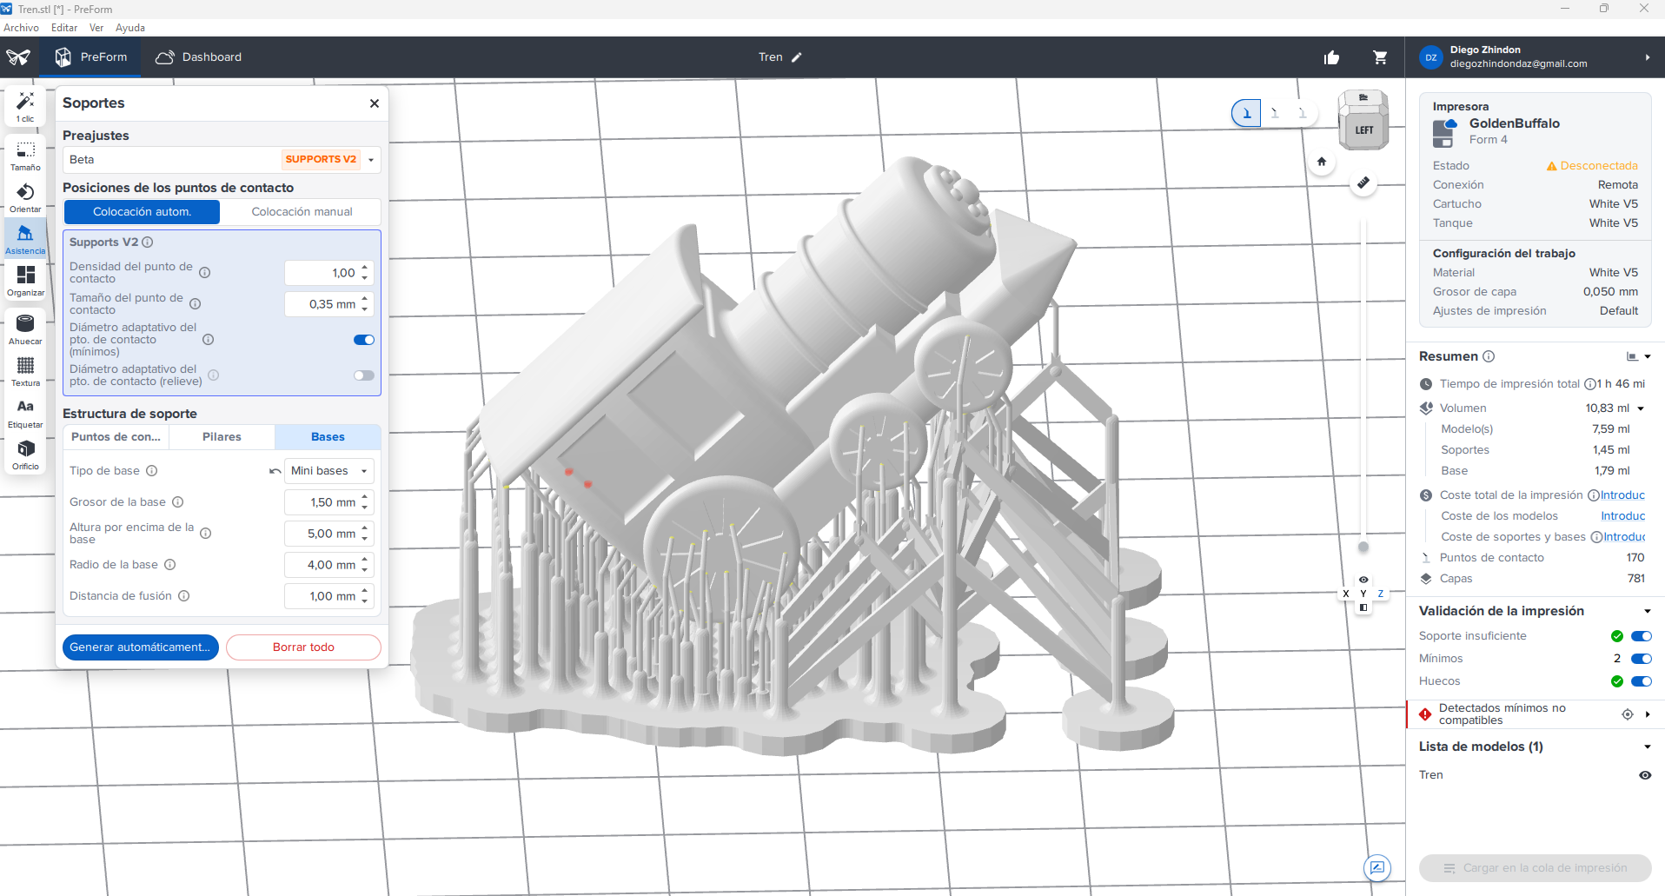This screenshot has height=896, width=1665.
Task: Switch to the Puntos de con... tab
Action: tap(116, 437)
